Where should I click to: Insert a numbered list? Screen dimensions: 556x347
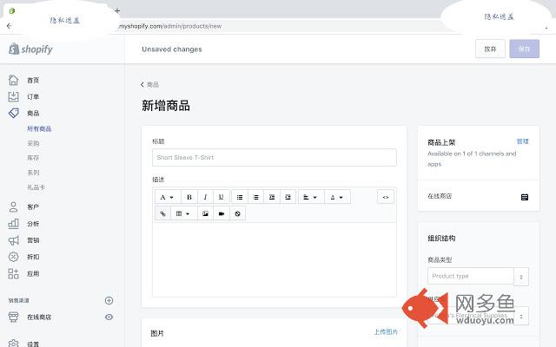pos(255,197)
